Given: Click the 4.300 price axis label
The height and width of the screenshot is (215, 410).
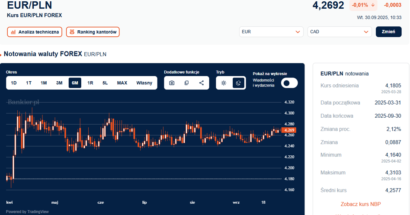Looking at the screenshot, I should [289, 113].
